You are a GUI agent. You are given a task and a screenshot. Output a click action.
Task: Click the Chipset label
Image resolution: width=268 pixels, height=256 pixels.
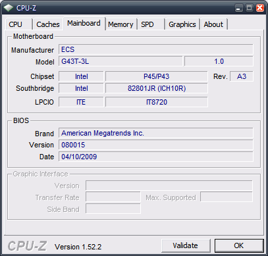tap(42, 76)
